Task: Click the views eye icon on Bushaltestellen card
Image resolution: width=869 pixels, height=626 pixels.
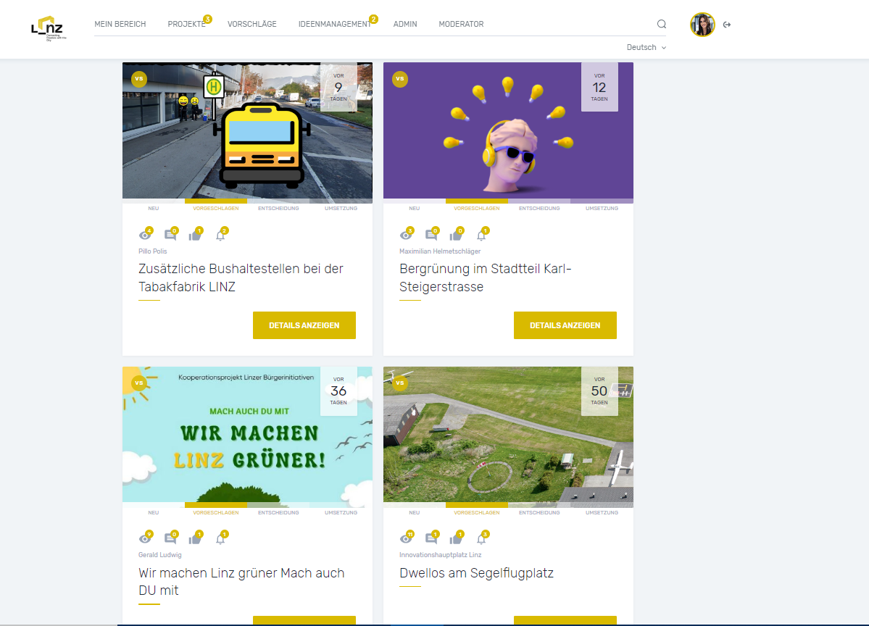Action: (x=144, y=235)
